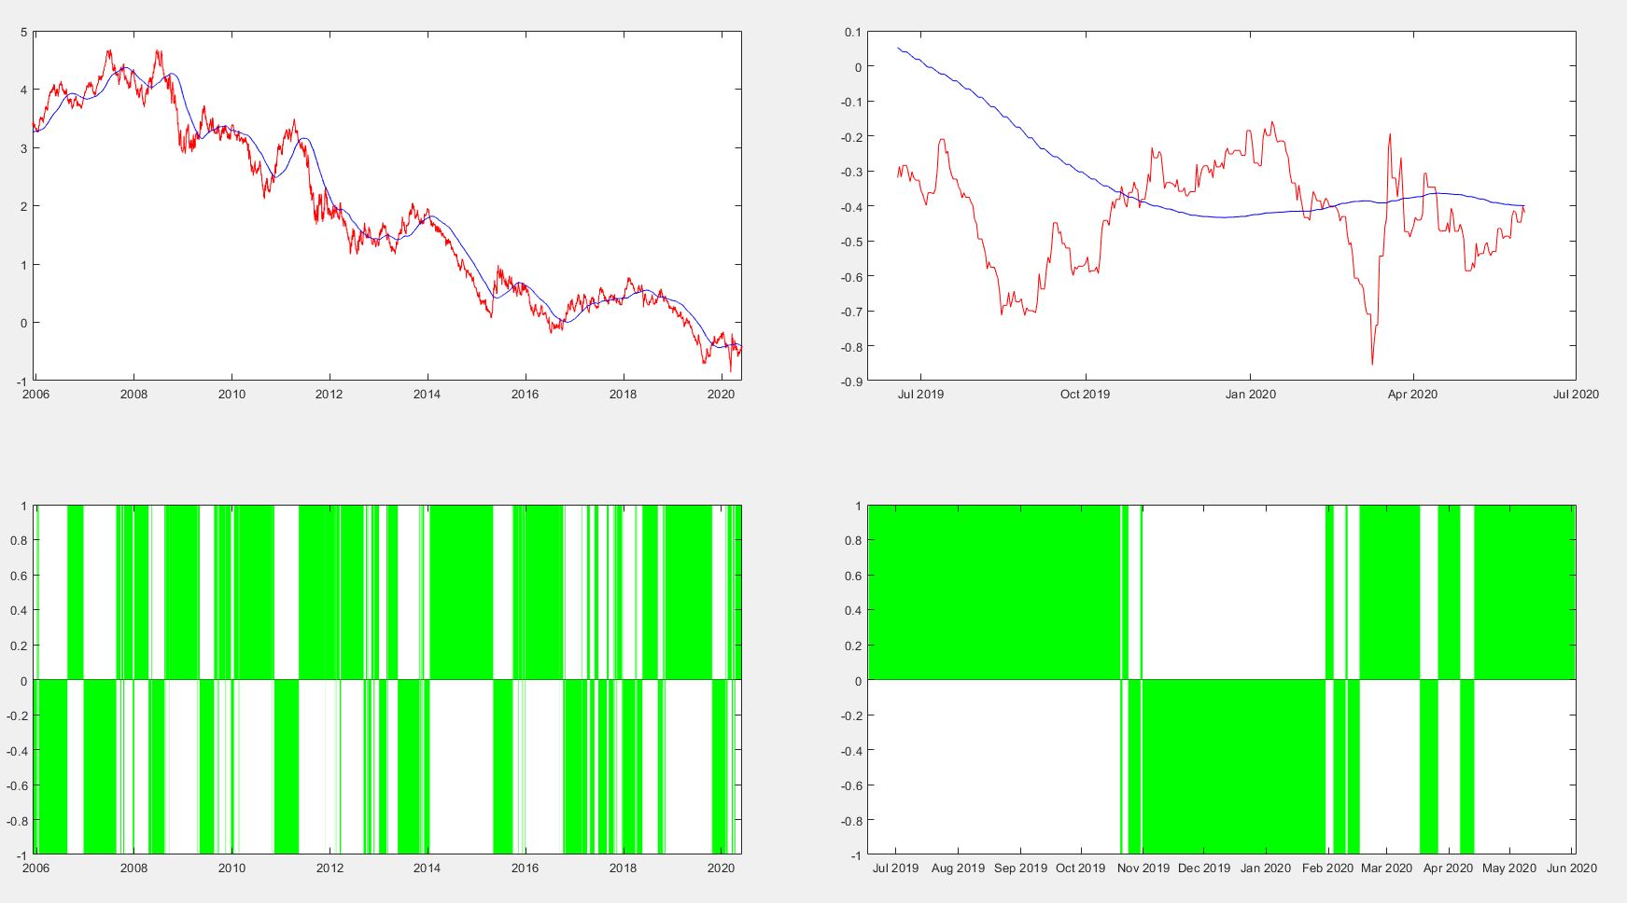This screenshot has width=1627, height=903.
Task: Click the wide green block in bottom-right plot's lower half
Action: pyautogui.click(x=1232, y=767)
